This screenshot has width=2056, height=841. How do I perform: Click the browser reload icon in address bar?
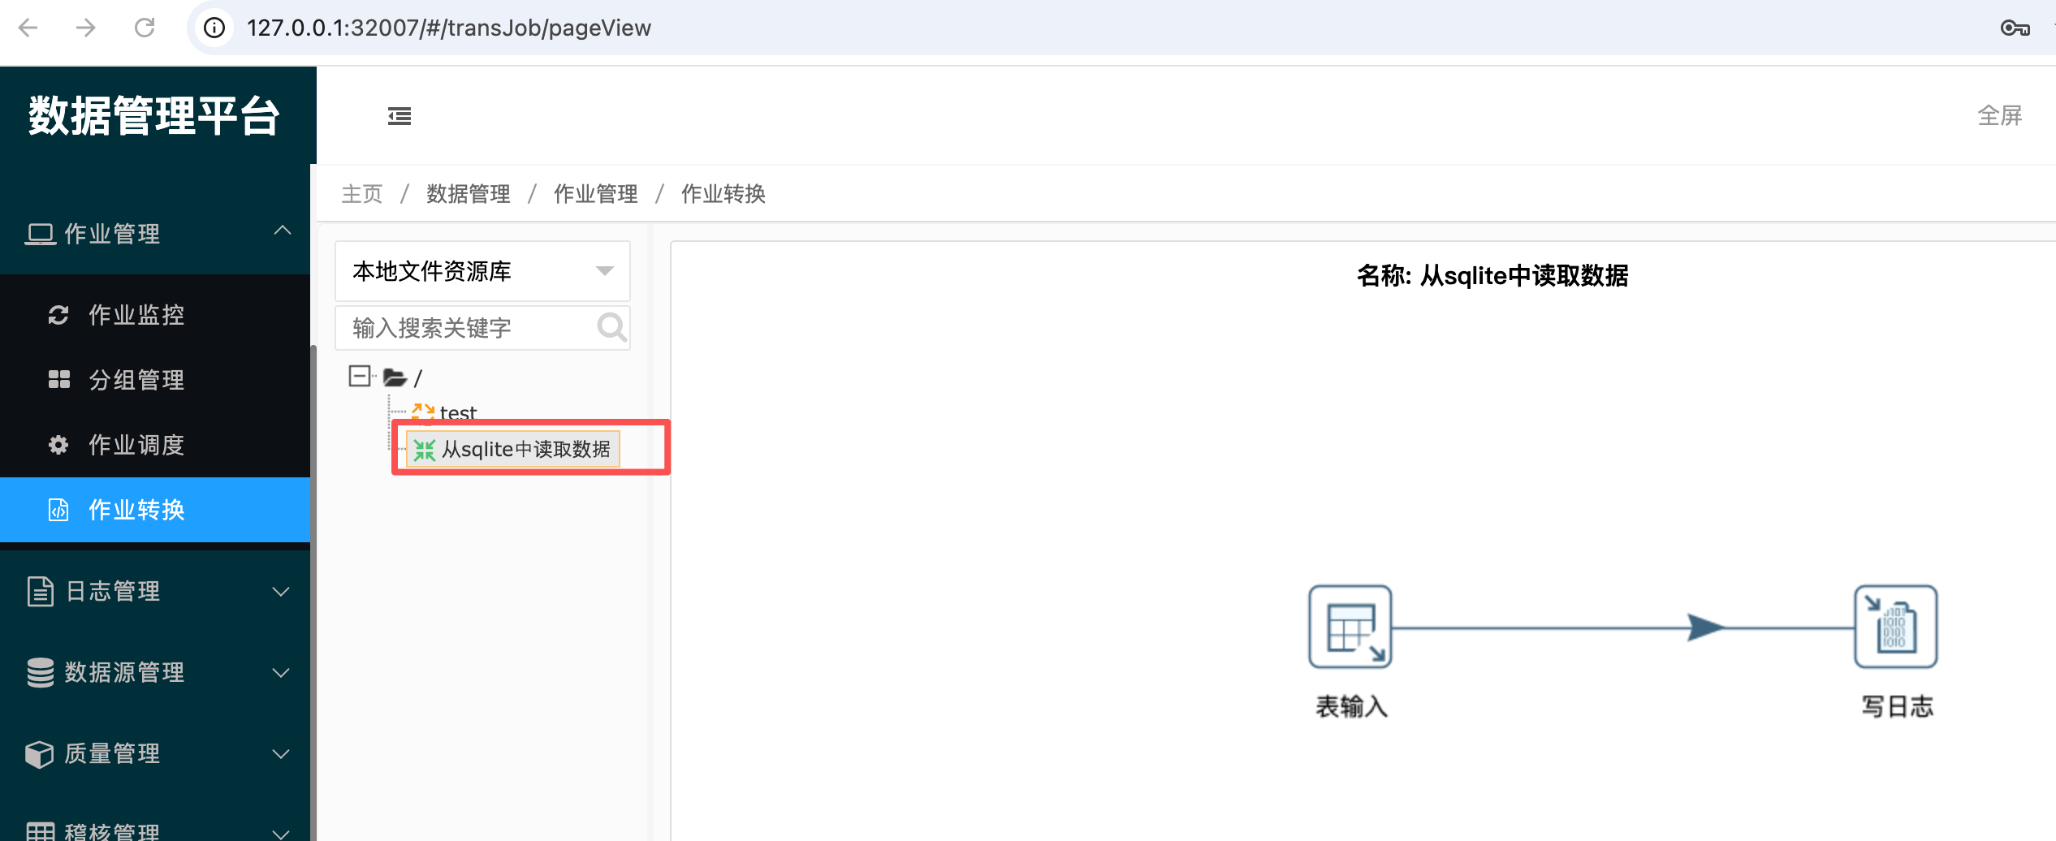(x=146, y=28)
